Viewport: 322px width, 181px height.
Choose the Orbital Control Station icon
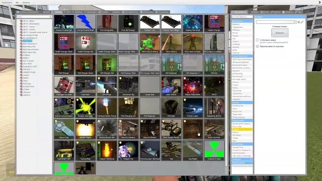(x=64, y=108)
